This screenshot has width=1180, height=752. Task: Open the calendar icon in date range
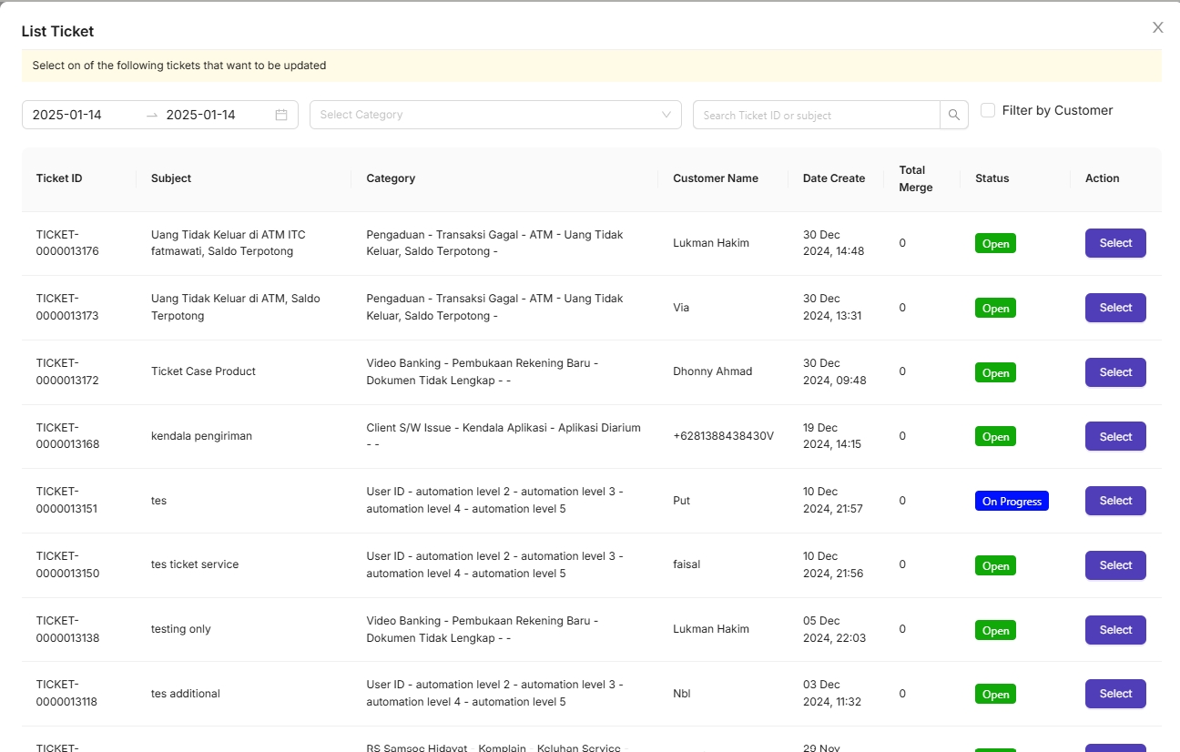coord(281,115)
